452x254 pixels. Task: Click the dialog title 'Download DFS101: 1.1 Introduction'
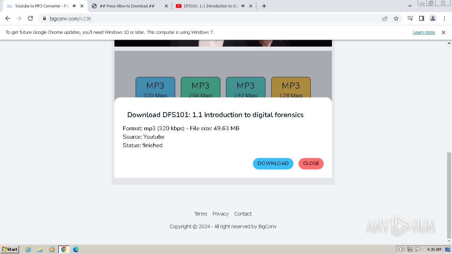(x=215, y=115)
